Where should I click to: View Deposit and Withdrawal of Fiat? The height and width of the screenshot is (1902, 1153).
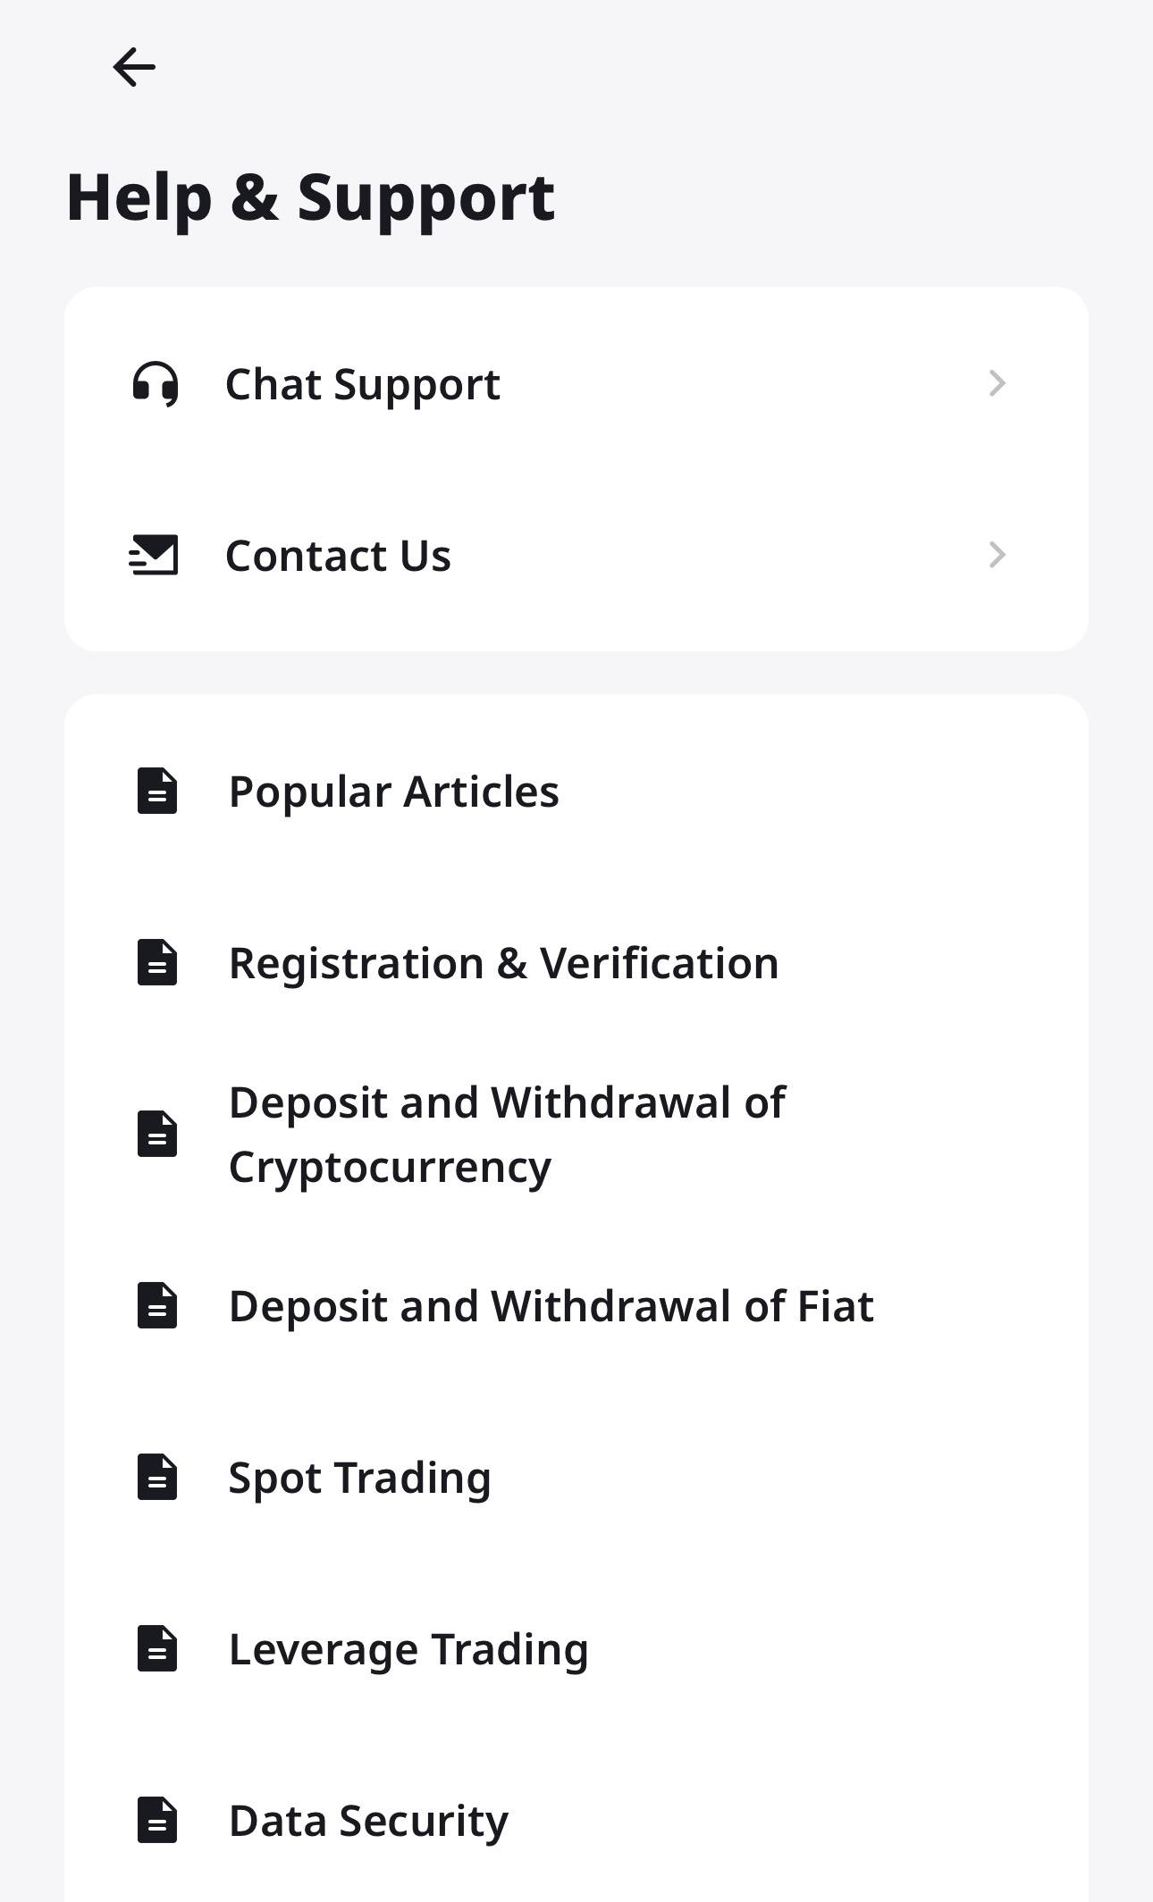551,1306
